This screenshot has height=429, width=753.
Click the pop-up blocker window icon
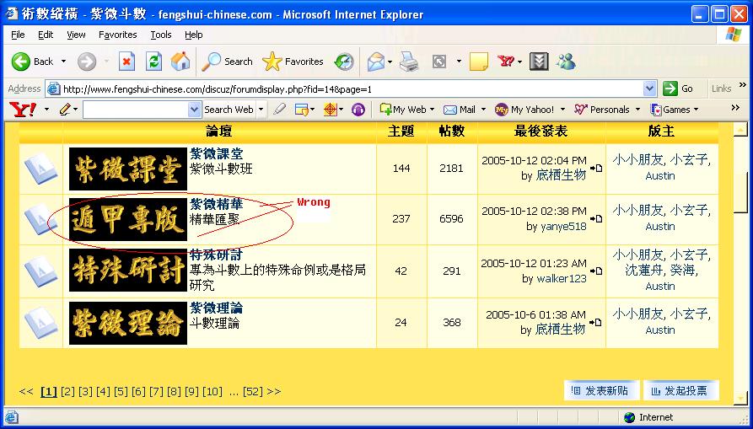point(302,110)
